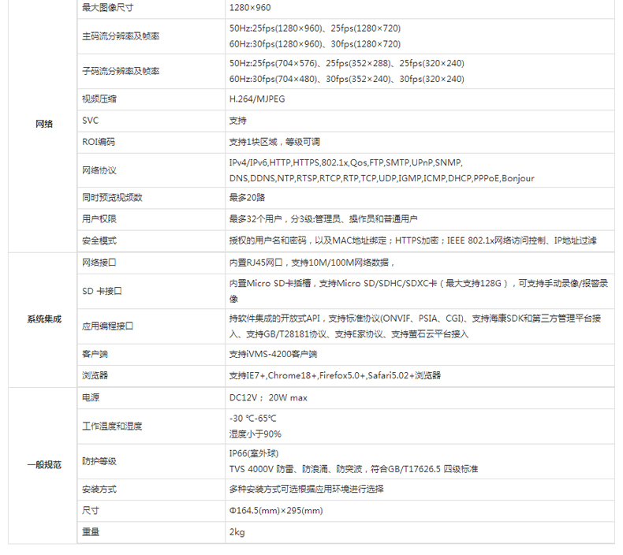The width and height of the screenshot is (623, 555).
Task: Click the 1280×960 value cell
Action: pos(248,7)
